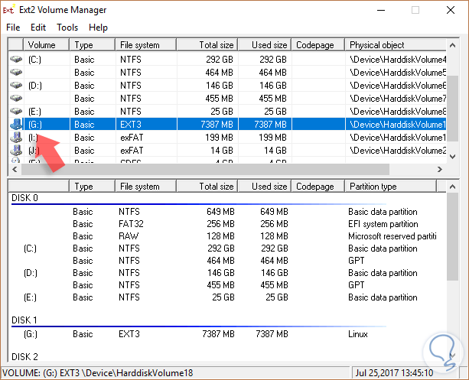469x380 pixels.
Task: Select the RAW partition row in DISK 0
Action: [x=227, y=236]
